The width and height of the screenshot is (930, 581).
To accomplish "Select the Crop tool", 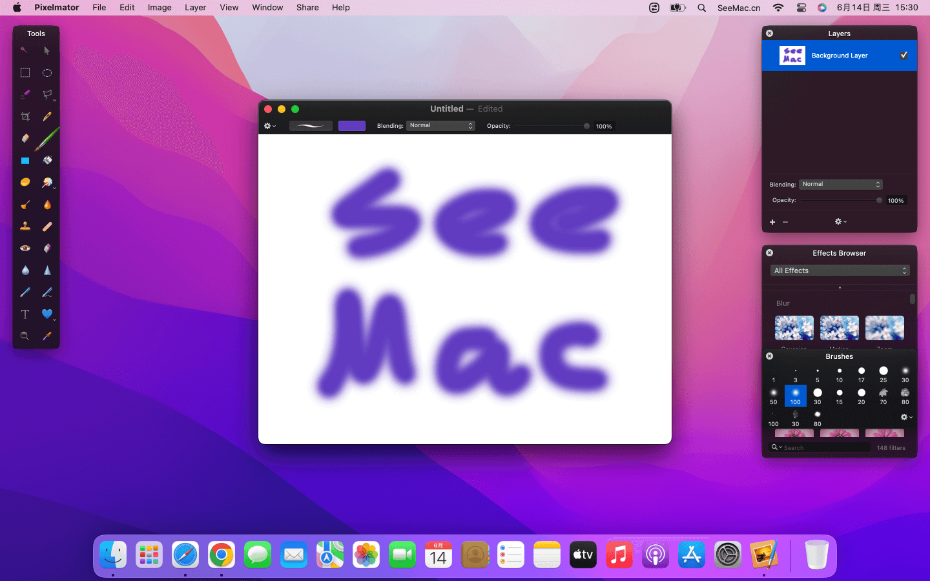I will (25, 117).
